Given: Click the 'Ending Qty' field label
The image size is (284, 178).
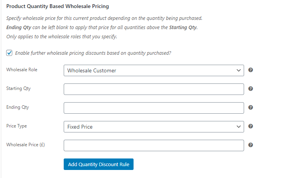Looking at the screenshot, I should [18, 107].
